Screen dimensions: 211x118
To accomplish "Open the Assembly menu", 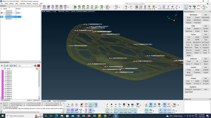I will tap(22, 3).
